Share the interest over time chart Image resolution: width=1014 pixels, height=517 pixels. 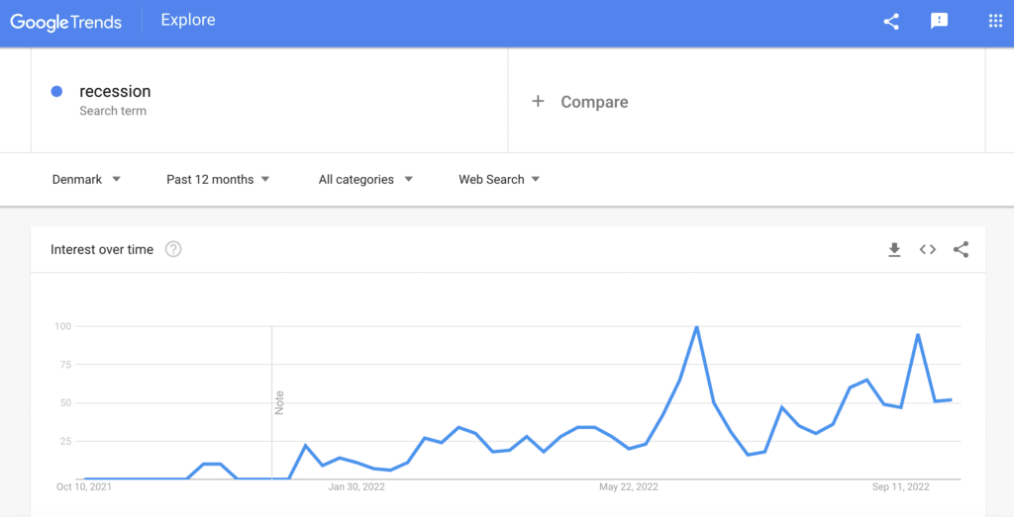pyautogui.click(x=961, y=250)
